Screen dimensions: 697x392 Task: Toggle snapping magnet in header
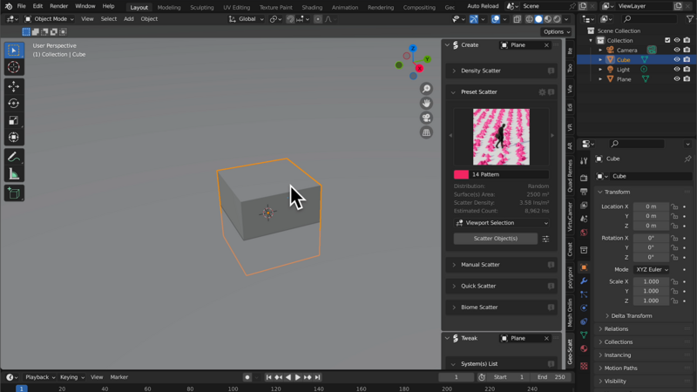tap(290, 19)
